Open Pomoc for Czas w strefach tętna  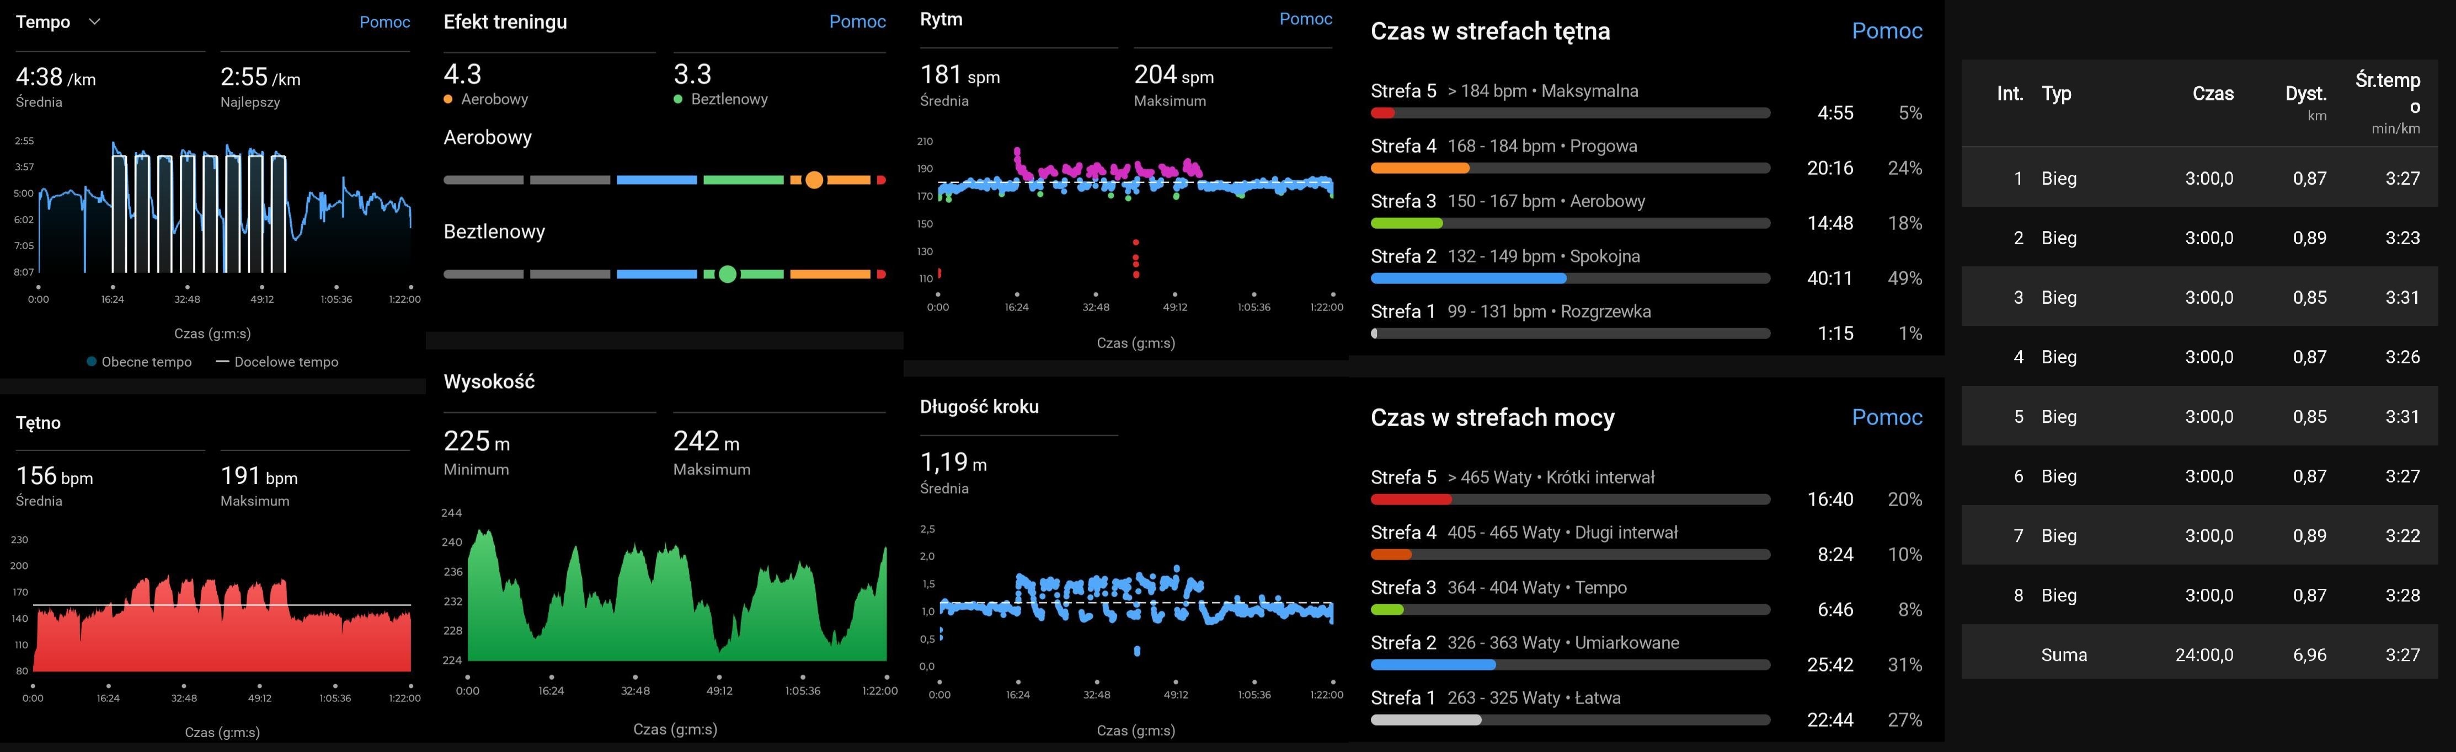(1886, 30)
